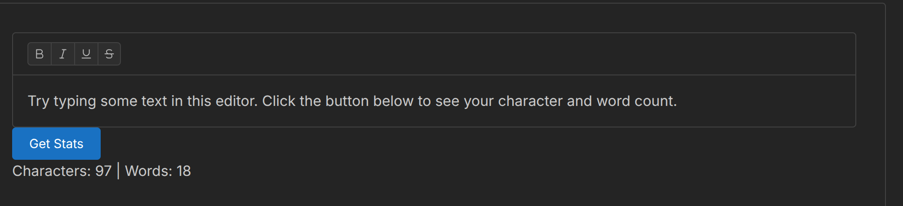Click the divider between character and word counts

click(x=118, y=171)
